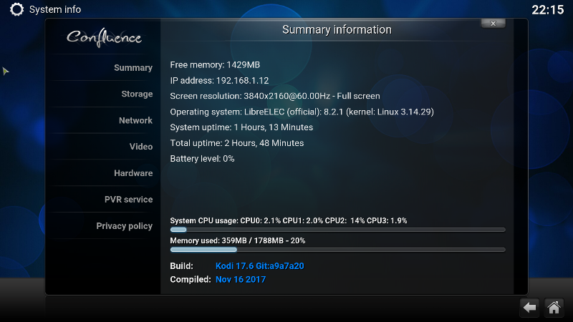Open the Privacy policy page
The height and width of the screenshot is (322, 573).
pos(124,226)
